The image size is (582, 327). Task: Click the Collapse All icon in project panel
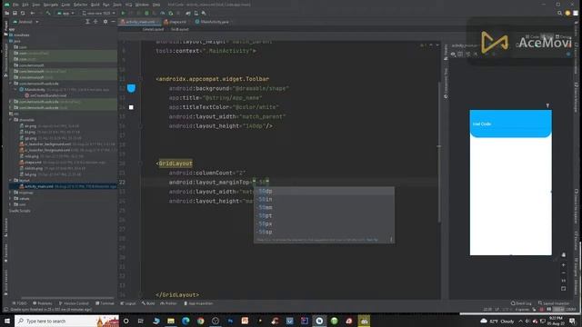click(95, 22)
